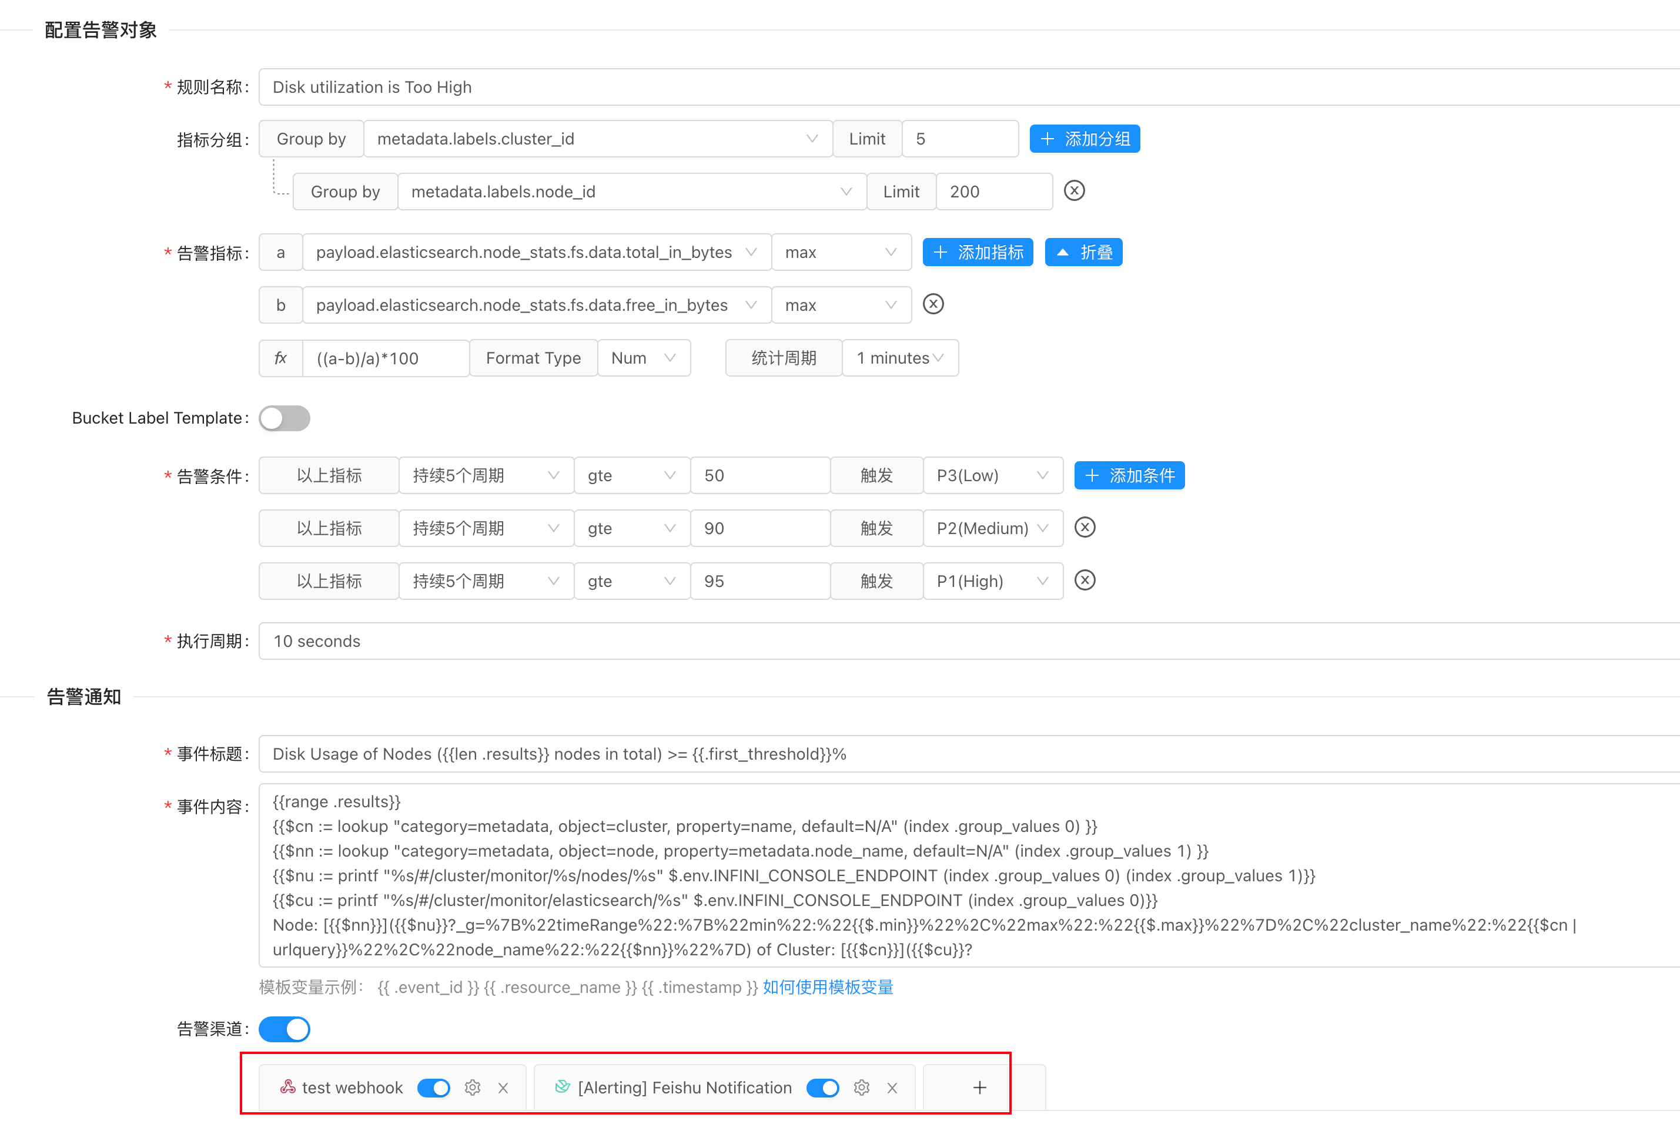The height and width of the screenshot is (1121, 1680).
Task: Open the P1(High) severity dropdown
Action: [x=993, y=581]
